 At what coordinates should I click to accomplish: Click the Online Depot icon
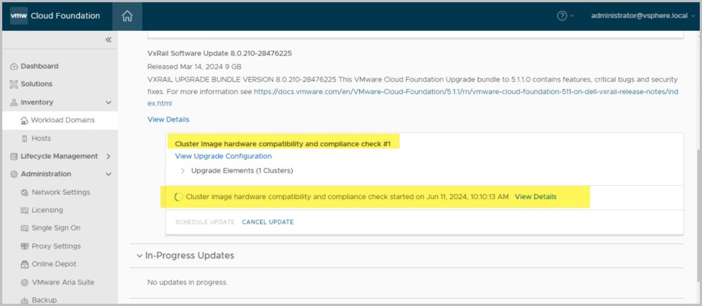[x=25, y=264]
